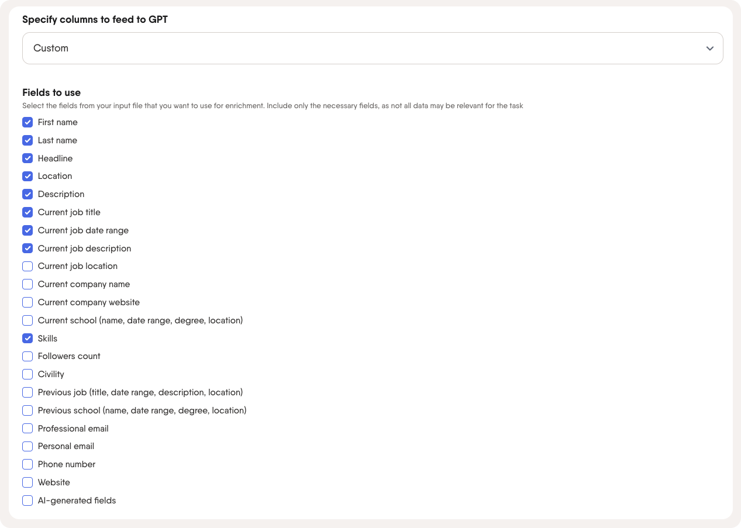Screen dimensions: 741x528
Task: Check the Followers count box
Action: tap(27, 356)
